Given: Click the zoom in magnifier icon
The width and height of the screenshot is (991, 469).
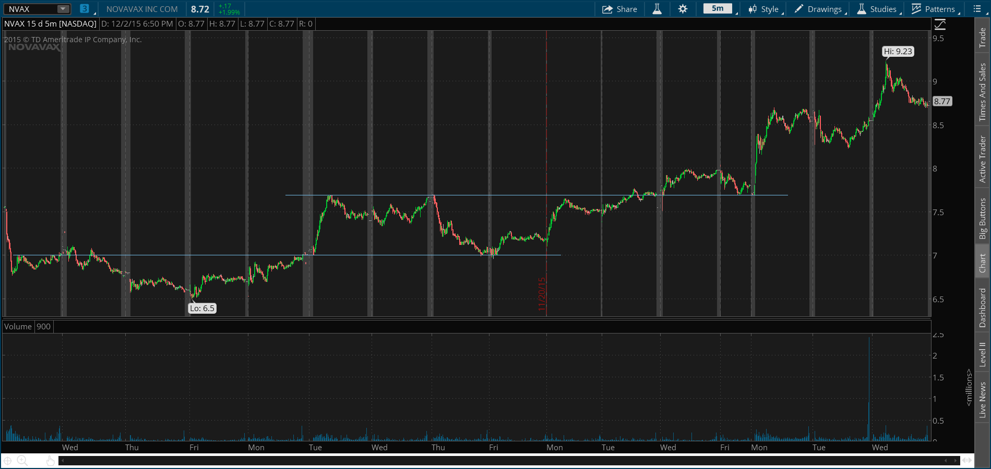Looking at the screenshot, I should [x=22, y=461].
